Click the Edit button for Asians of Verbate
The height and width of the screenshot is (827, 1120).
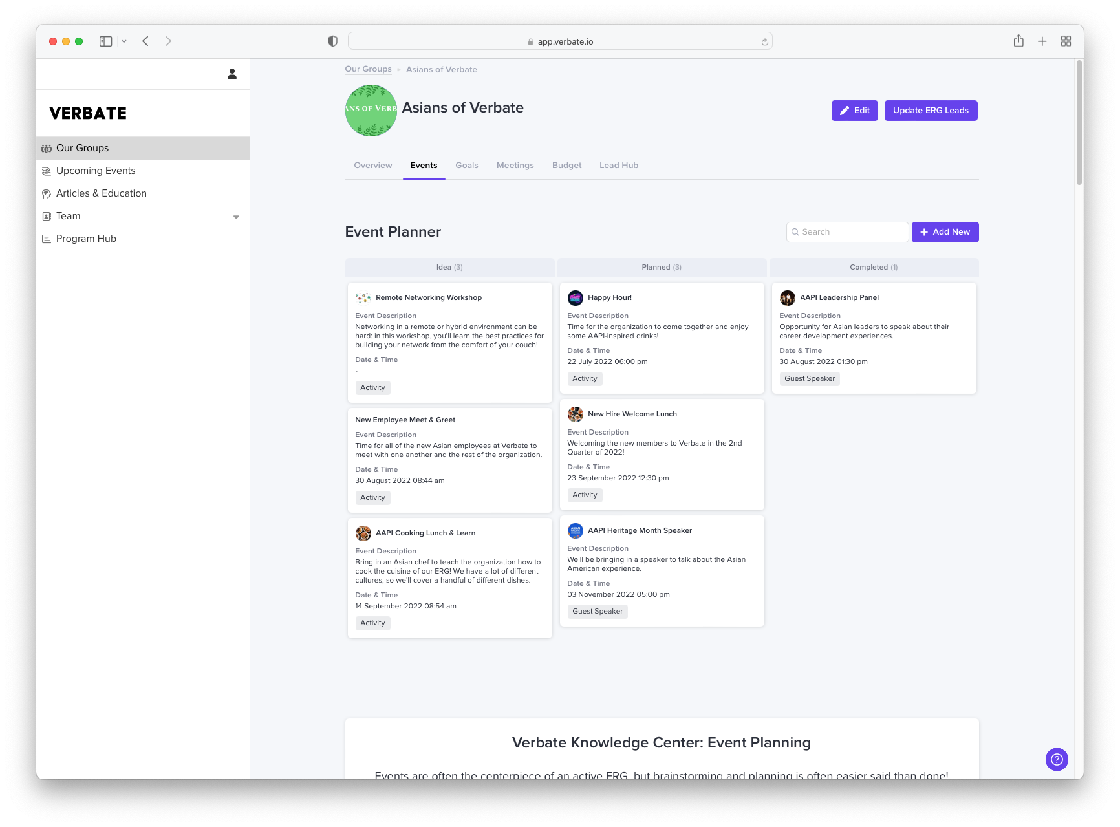(854, 110)
